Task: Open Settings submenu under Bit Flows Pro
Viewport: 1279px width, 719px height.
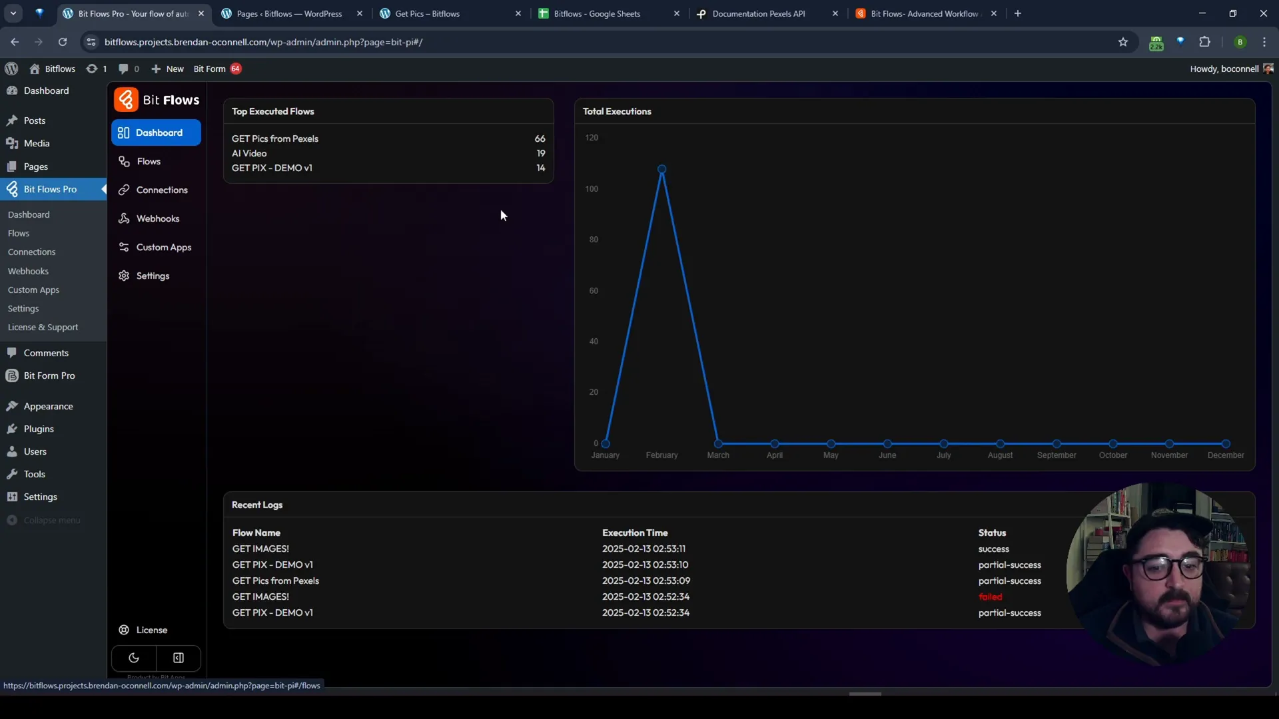Action: pyautogui.click(x=23, y=308)
